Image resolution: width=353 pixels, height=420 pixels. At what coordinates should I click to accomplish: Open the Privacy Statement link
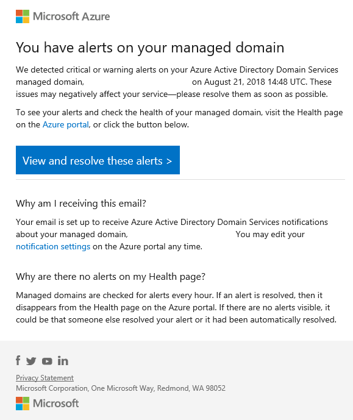[x=45, y=378]
